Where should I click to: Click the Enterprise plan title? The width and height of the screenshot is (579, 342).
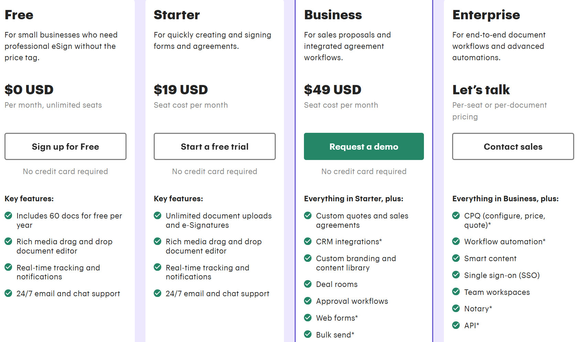486,15
